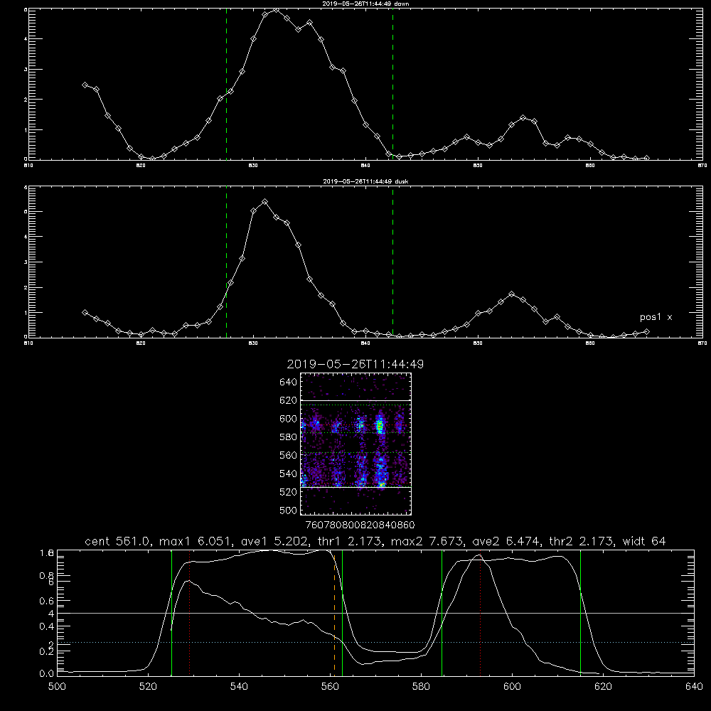This screenshot has width=711, height=711.
Task: Select the orange dashed centre line in bottom plot
Action: [x=335, y=614]
